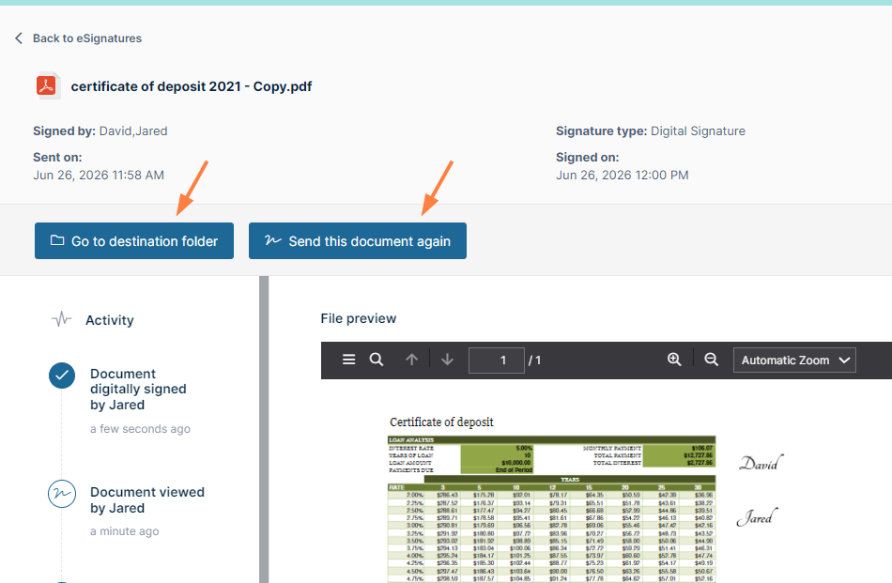Click the signed date Jun 26, 2026 12:00 PM

click(623, 176)
